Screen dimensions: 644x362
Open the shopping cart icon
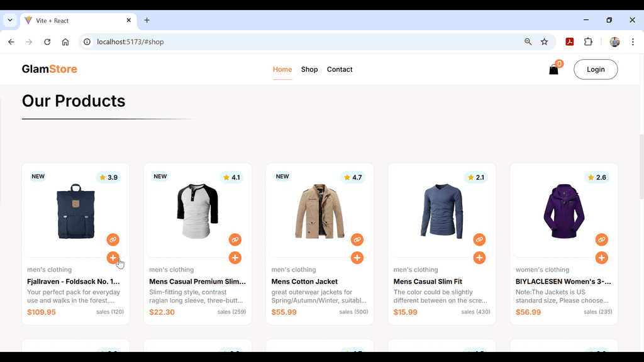pyautogui.click(x=553, y=70)
